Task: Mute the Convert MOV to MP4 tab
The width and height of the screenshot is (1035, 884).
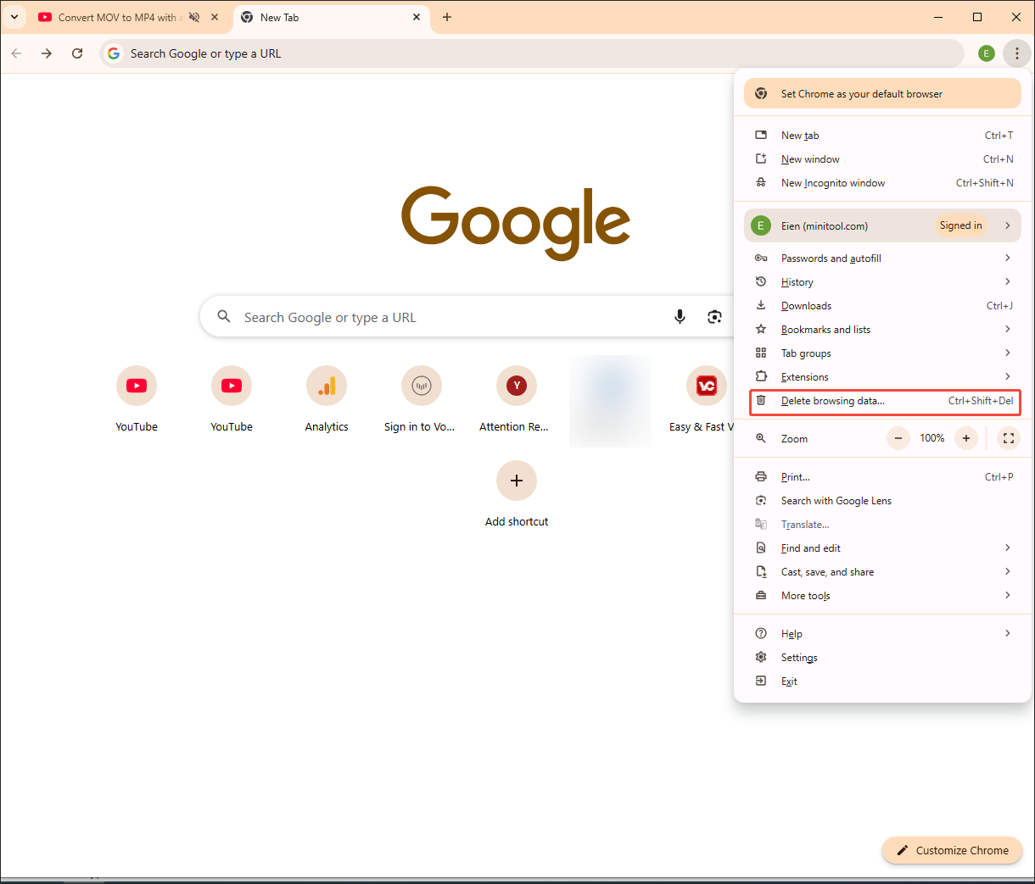Action: [x=194, y=17]
